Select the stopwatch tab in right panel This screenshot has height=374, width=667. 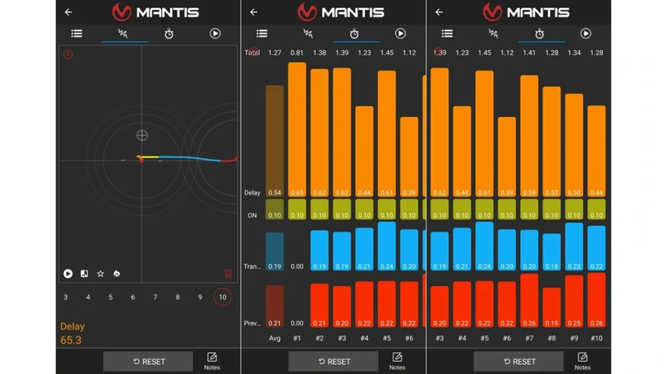pyautogui.click(x=539, y=34)
